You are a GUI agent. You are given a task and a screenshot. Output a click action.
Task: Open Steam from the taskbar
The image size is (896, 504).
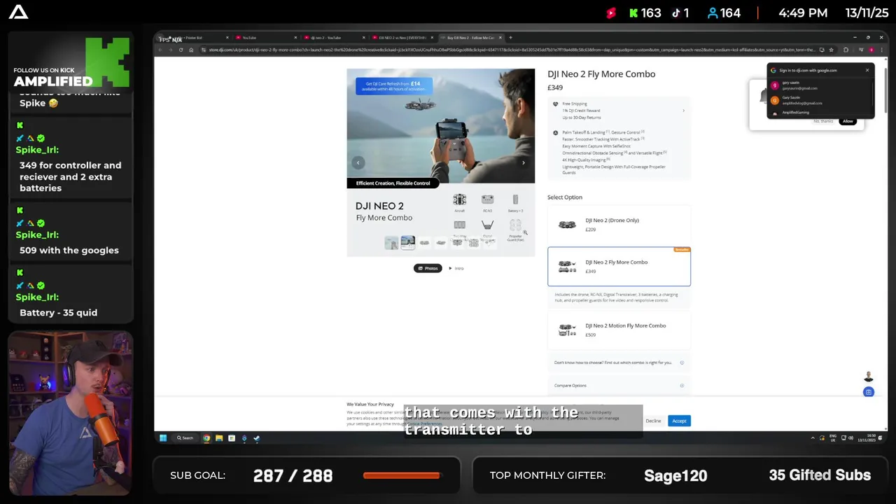click(x=256, y=438)
